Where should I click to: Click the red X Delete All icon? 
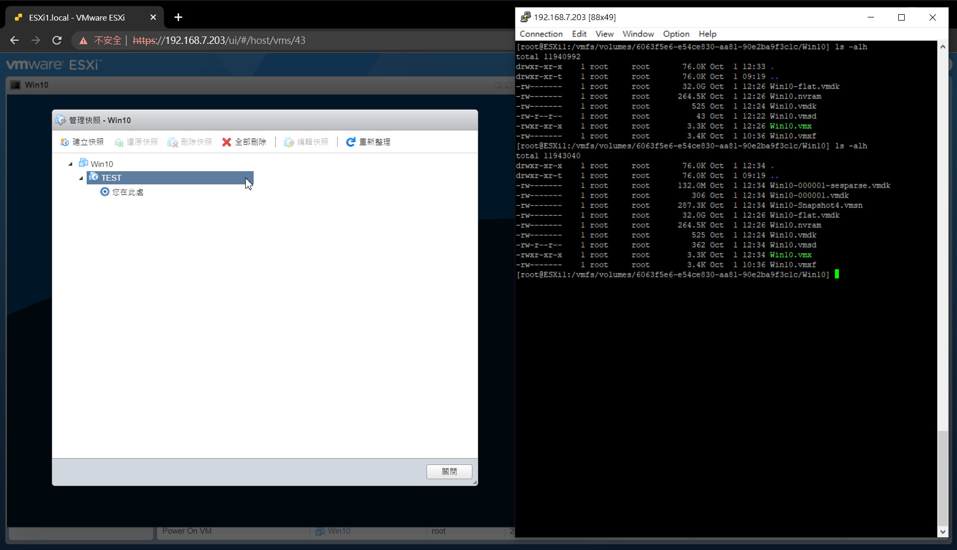tap(227, 142)
